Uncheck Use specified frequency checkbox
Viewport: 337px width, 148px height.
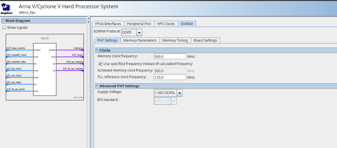101,64
